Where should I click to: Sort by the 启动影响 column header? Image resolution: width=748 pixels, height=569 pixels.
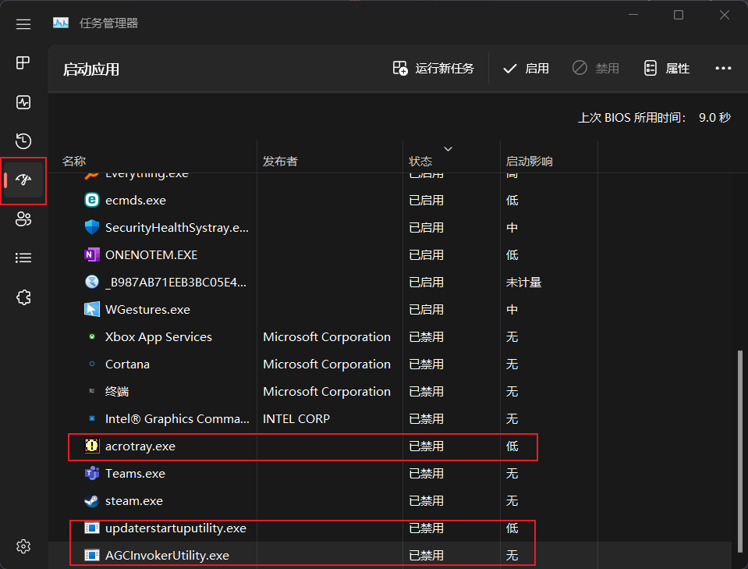point(548,157)
